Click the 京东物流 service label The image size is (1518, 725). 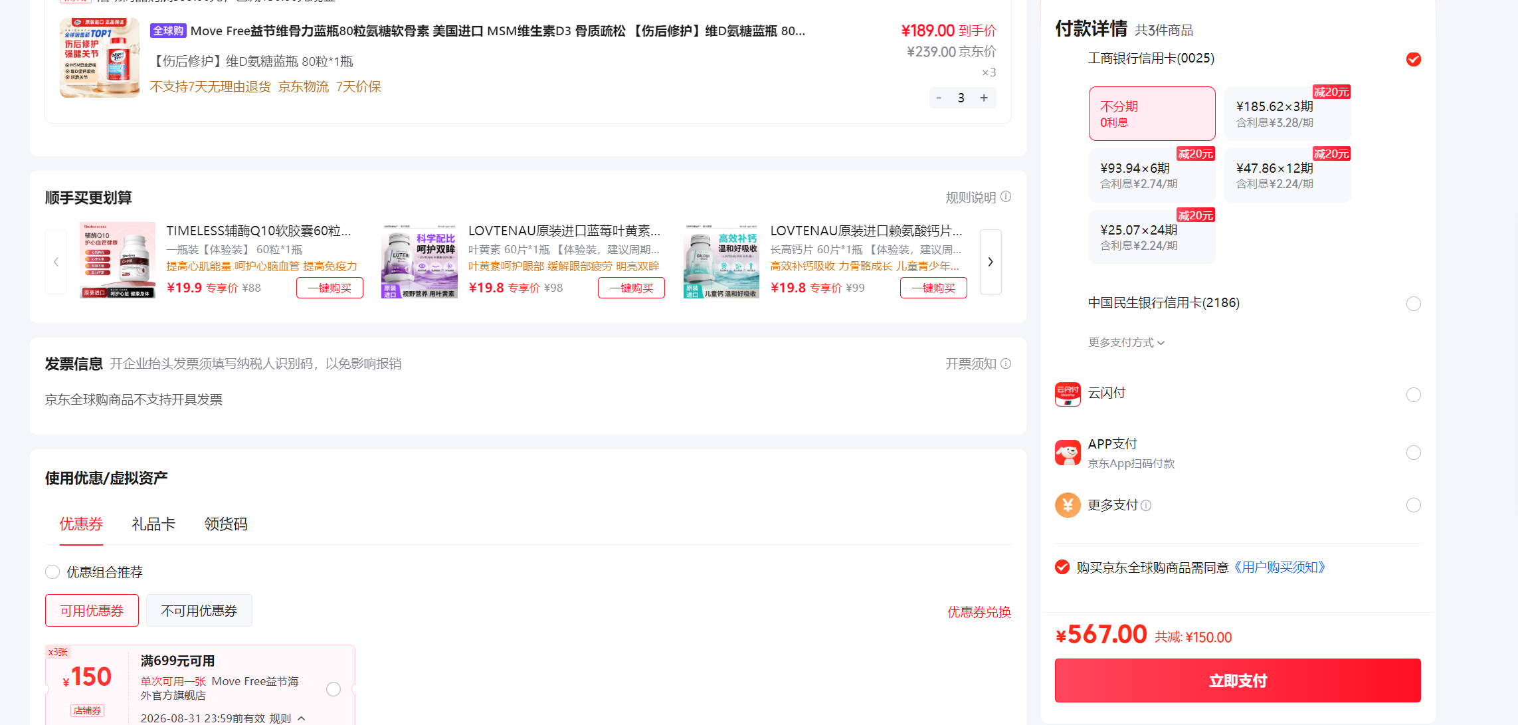304,86
